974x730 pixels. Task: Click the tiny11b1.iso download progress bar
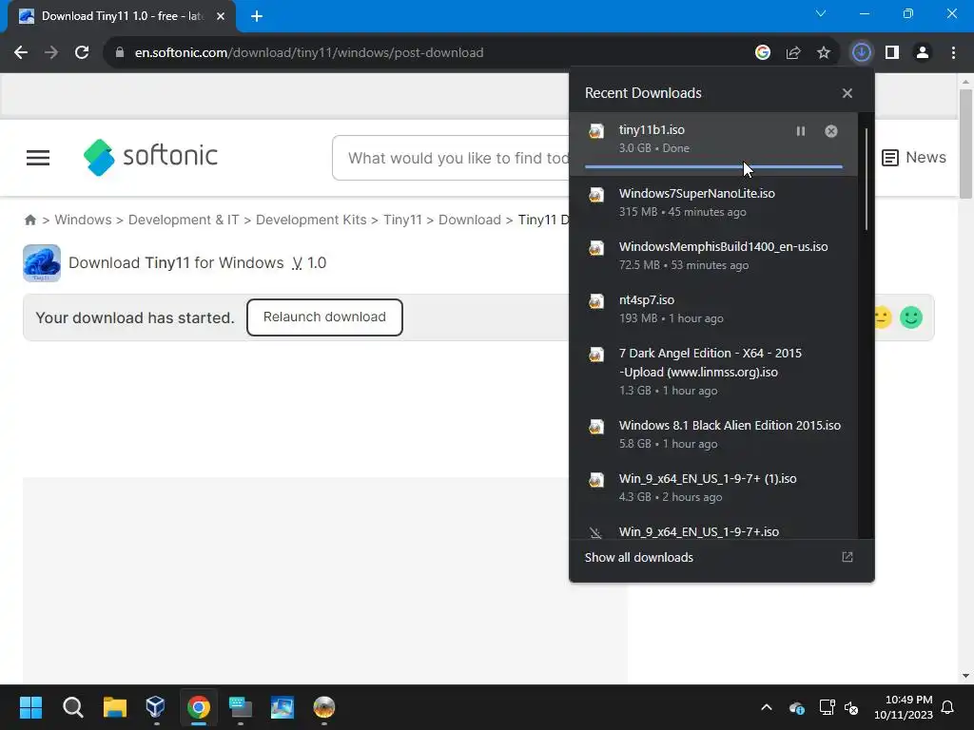pyautogui.click(x=713, y=167)
